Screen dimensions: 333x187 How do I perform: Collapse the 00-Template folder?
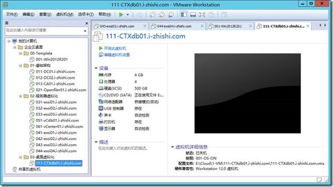pos(20,53)
